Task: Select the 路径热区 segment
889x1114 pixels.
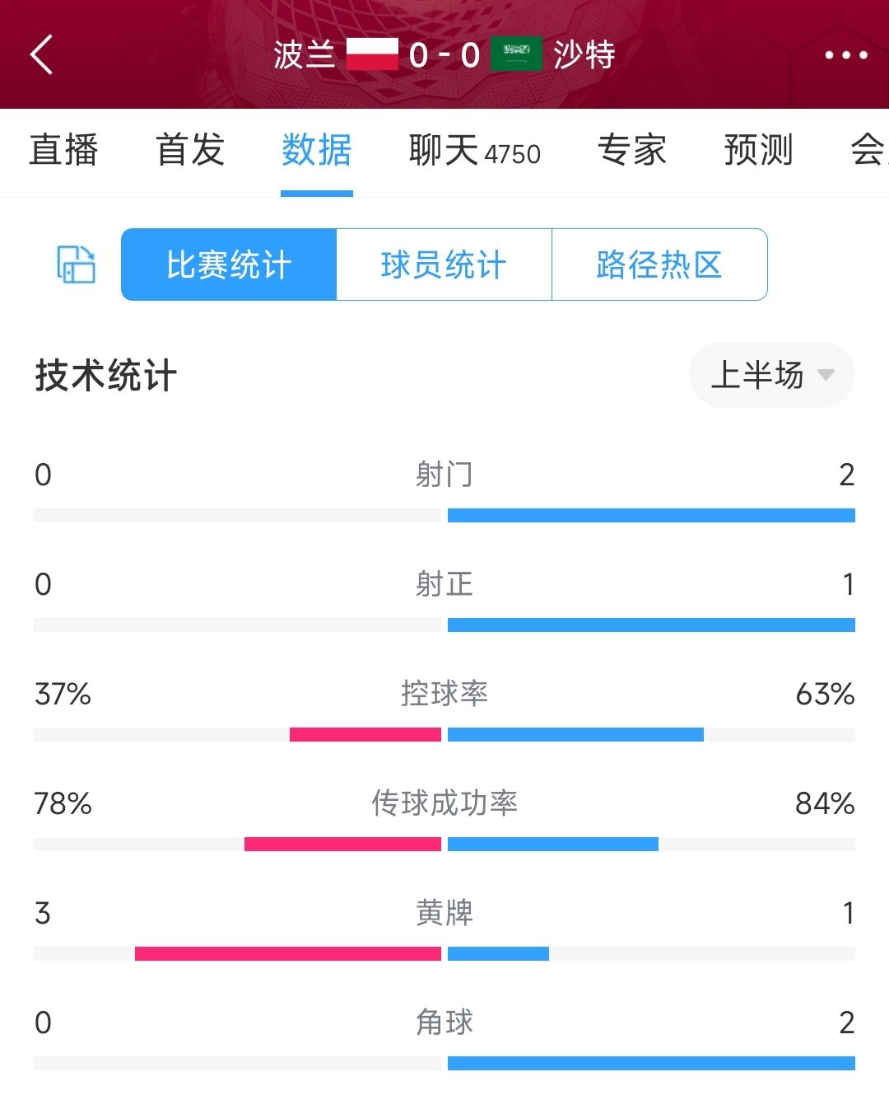Action: 659,264
